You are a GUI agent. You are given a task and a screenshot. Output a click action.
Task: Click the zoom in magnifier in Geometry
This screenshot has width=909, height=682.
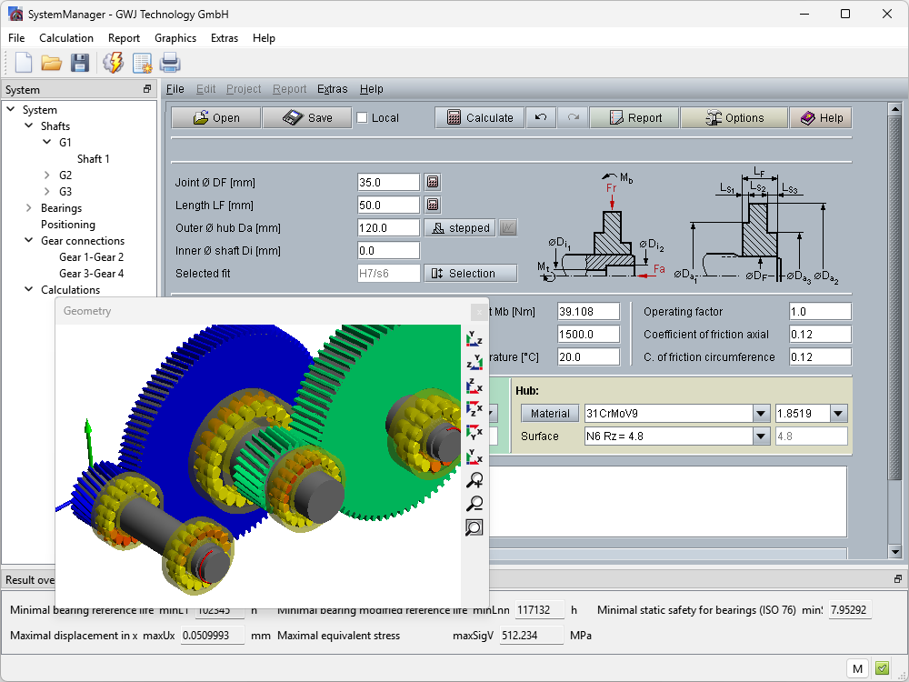tap(474, 480)
